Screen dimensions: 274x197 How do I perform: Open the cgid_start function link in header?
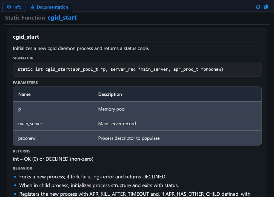(x=62, y=18)
